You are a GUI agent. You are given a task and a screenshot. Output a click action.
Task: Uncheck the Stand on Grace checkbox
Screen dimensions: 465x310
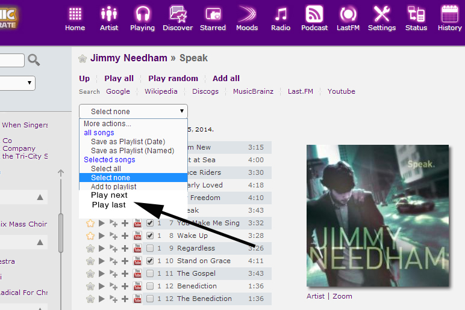150,261
